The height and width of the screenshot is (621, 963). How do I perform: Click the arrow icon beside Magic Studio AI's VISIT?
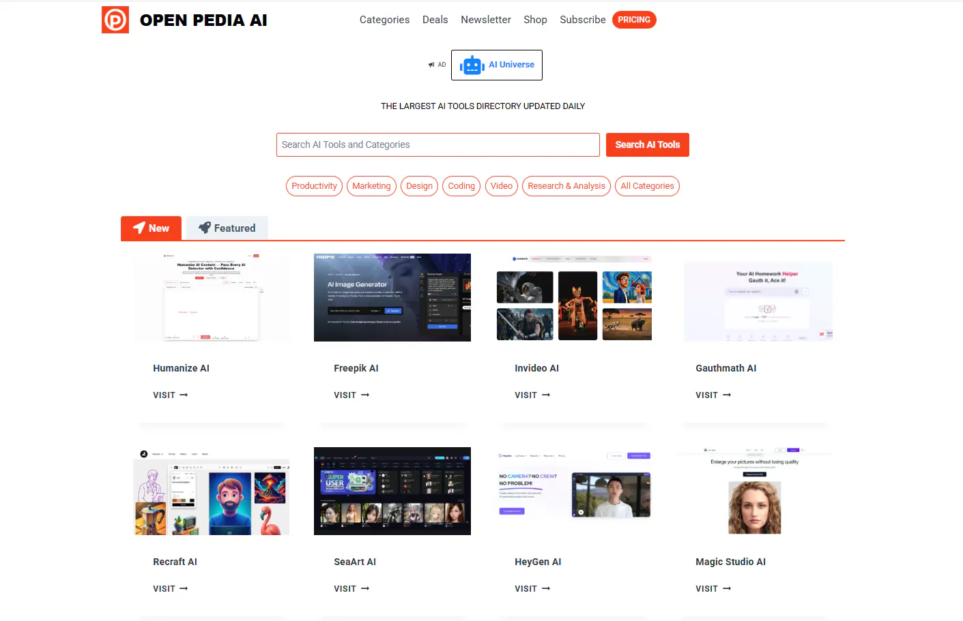[727, 589]
